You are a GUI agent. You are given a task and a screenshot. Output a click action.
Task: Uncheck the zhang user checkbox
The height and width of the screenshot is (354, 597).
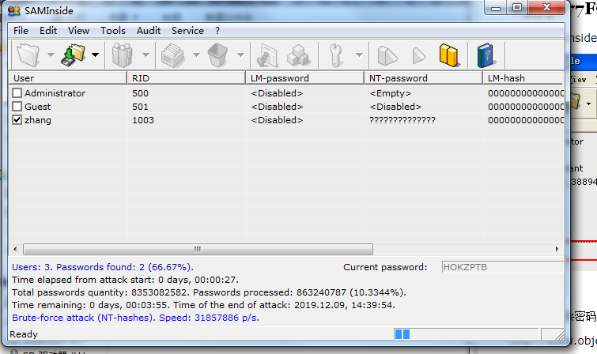17,120
